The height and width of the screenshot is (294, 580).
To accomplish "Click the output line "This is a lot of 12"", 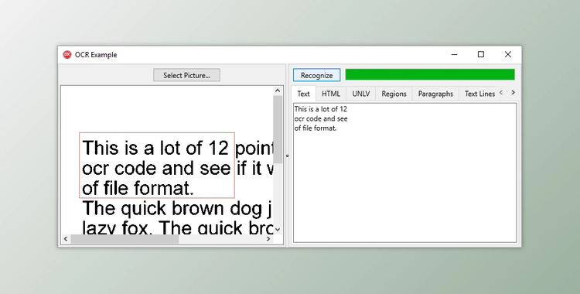I will point(321,109).
